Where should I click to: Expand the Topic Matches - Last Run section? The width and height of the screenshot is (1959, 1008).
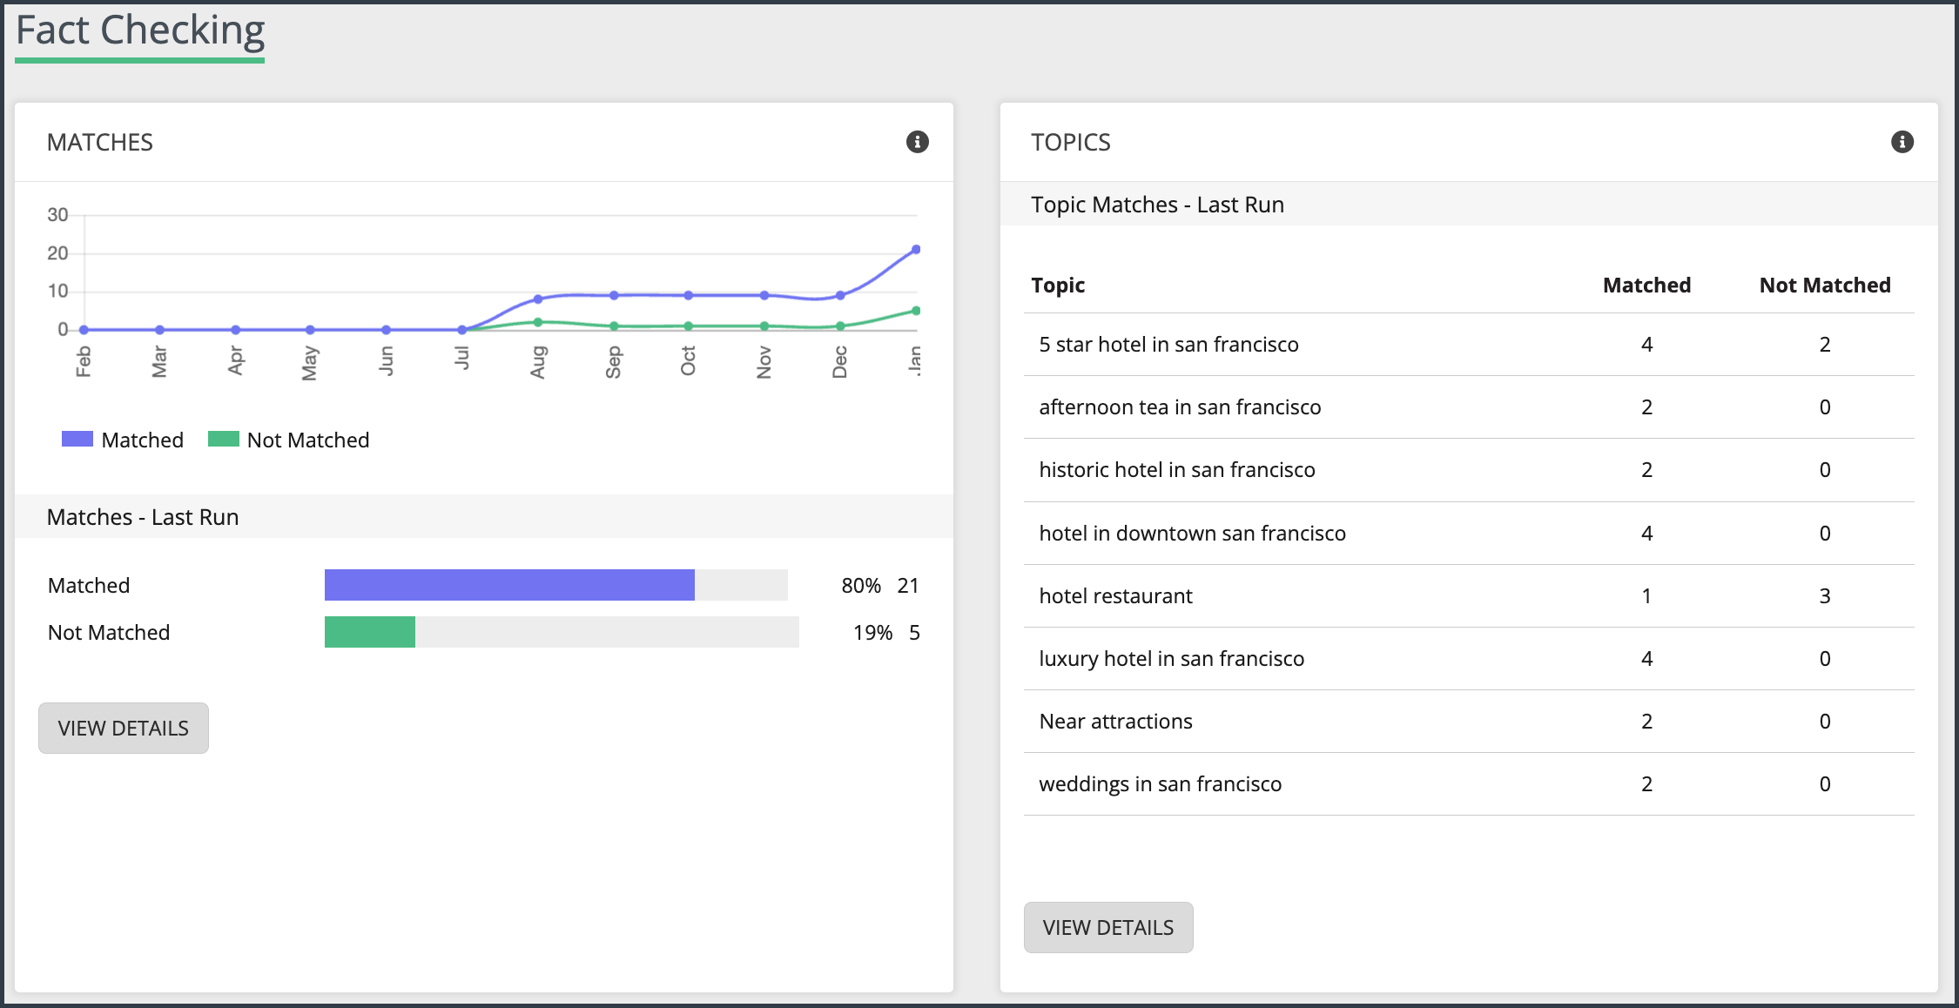tap(1158, 204)
